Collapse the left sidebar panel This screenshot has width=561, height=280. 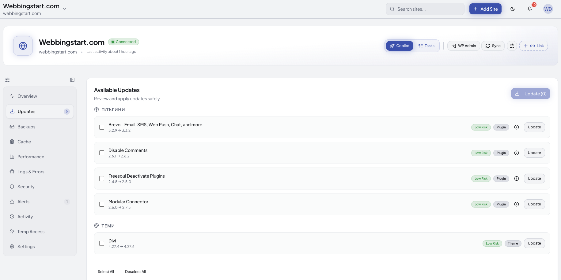72,80
